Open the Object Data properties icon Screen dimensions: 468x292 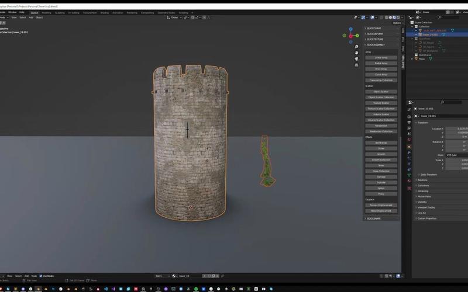(409, 175)
